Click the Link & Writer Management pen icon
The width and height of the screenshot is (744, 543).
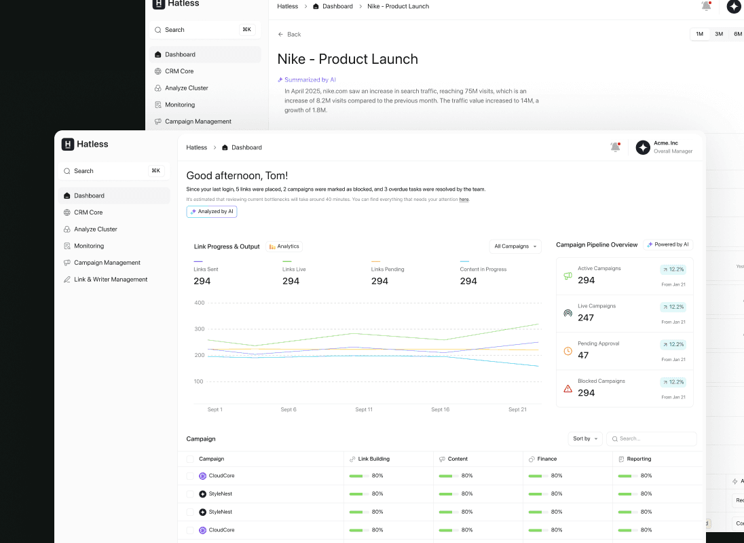tap(67, 280)
